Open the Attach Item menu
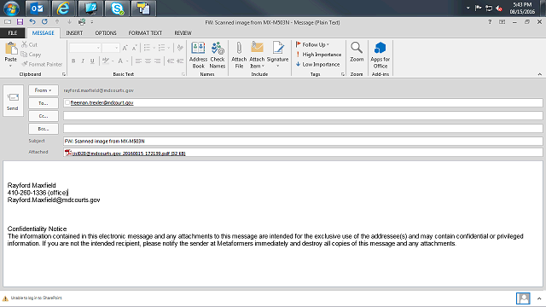The width and height of the screenshot is (546, 307). (x=257, y=55)
